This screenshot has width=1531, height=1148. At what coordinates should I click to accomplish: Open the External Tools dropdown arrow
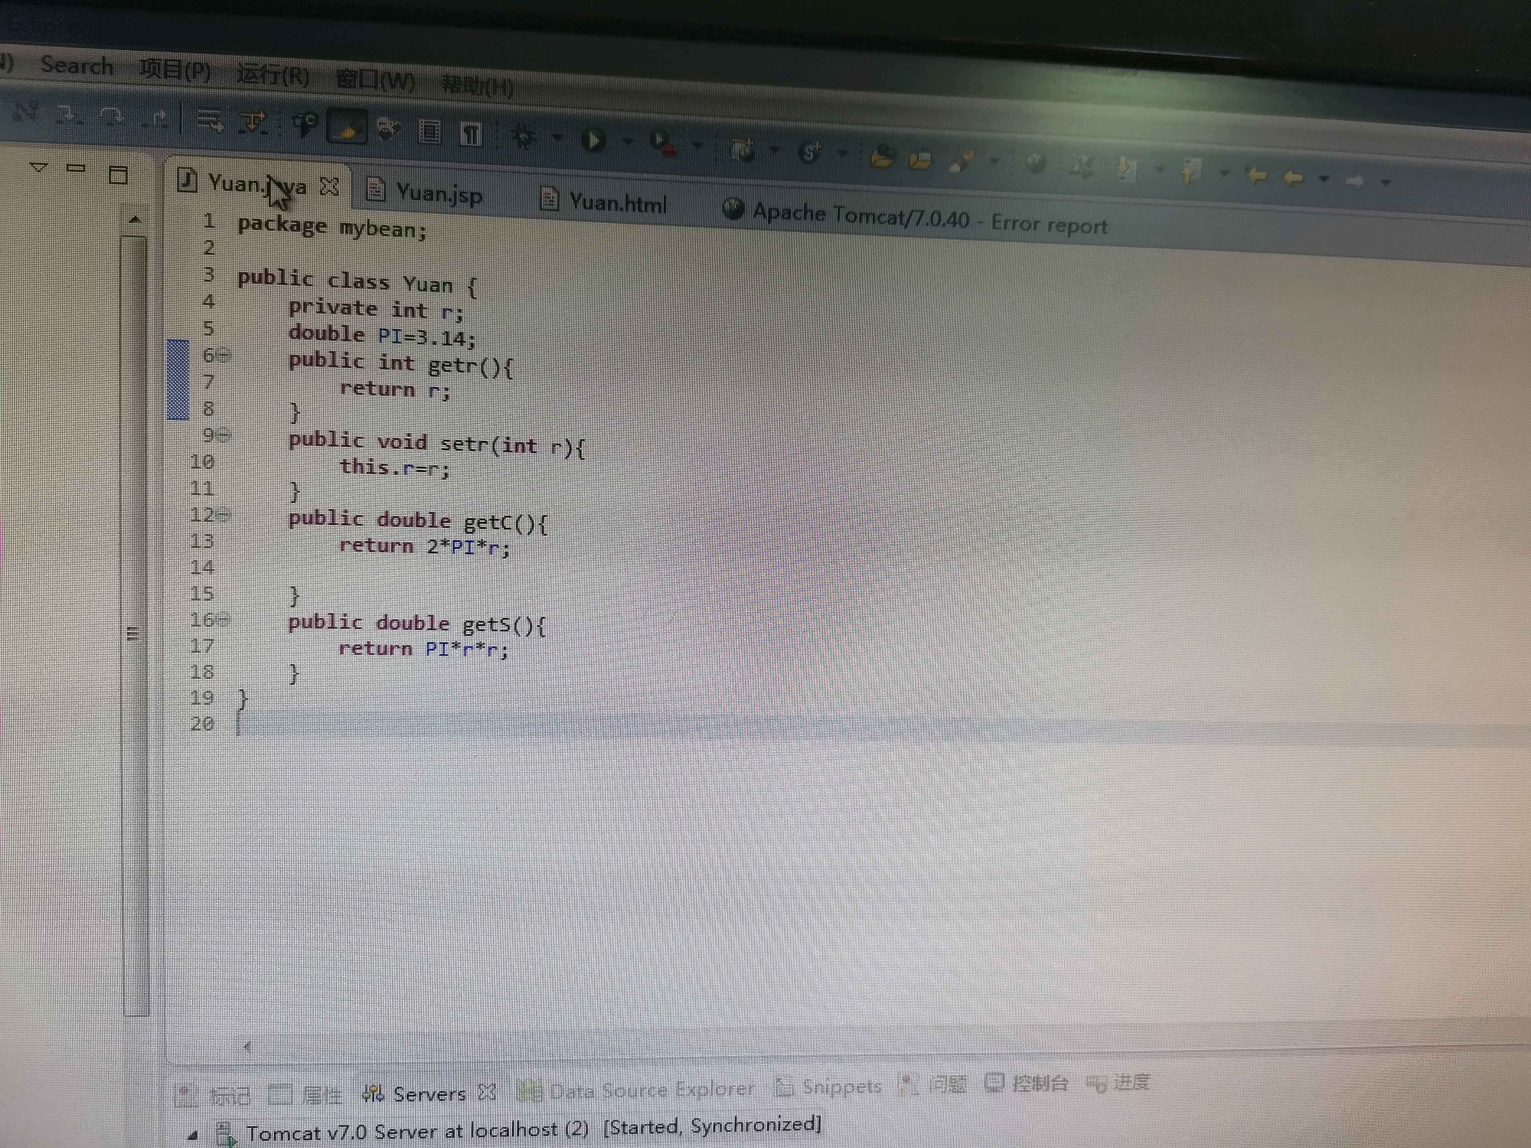click(x=698, y=145)
